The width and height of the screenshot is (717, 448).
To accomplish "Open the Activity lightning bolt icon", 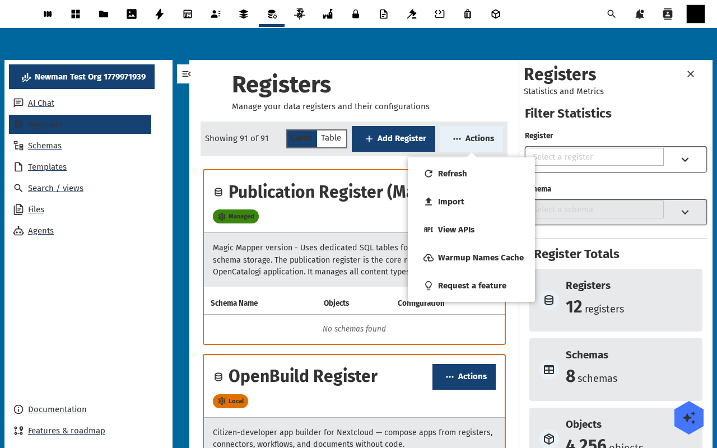I will point(160,14).
